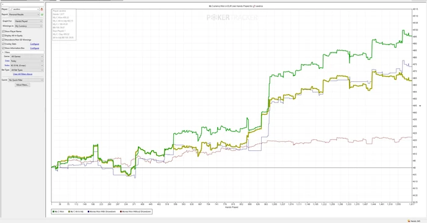427x223 pixels.
Task: Click the green My C Won legend swatch
Action: pos(54,211)
